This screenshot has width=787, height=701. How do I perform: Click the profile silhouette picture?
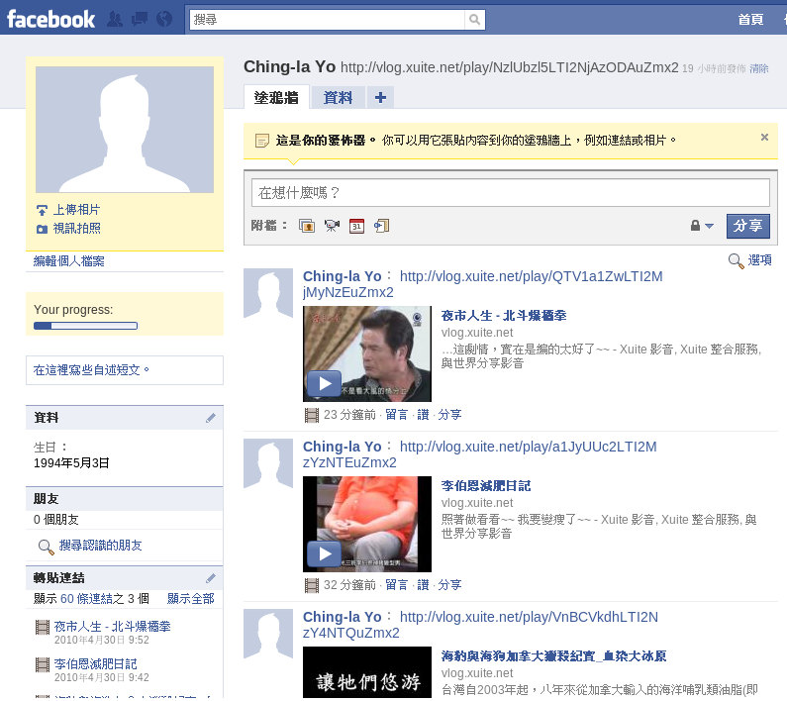[125, 130]
